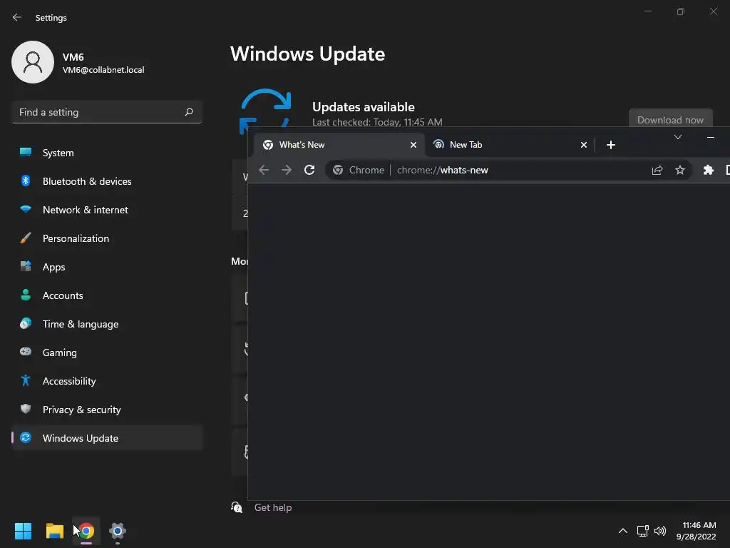
Task: Open System settings
Action: click(x=107, y=153)
